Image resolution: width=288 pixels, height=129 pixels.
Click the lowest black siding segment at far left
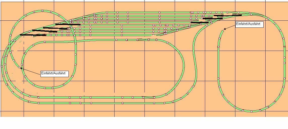[33, 35]
